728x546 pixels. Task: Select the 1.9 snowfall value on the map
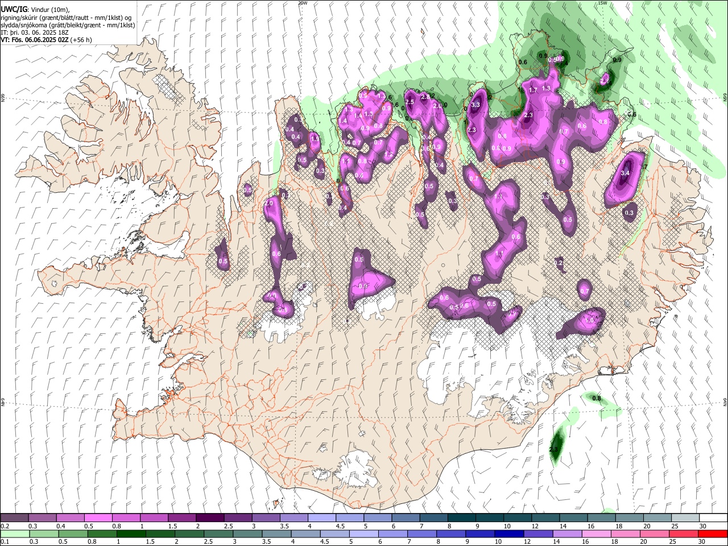coord(315,139)
